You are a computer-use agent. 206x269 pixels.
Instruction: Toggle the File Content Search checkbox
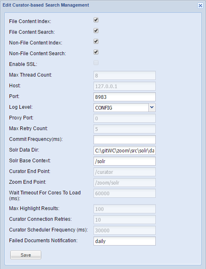[96, 31]
